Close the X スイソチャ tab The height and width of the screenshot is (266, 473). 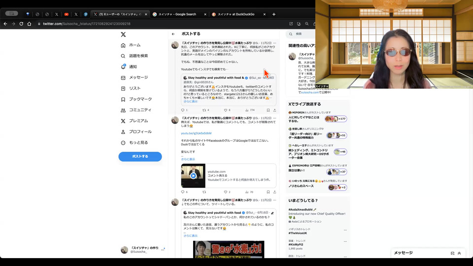(146, 14)
